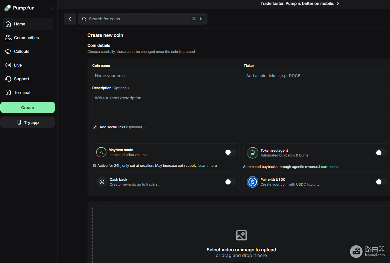Viewport: 390px width, 263px height.
Task: Click the Home house icon
Action: [x=8, y=24]
